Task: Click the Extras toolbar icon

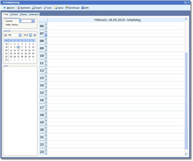Action: click(x=56, y=8)
